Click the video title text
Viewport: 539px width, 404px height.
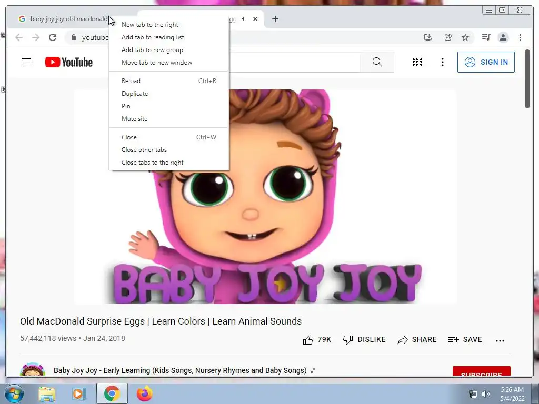point(161,321)
